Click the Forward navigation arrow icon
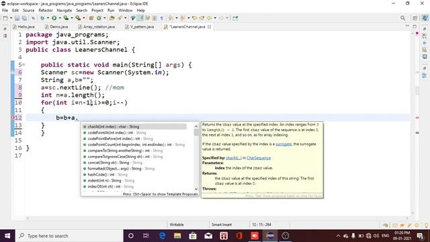Screen dimensions: 430x242 pos(221,18)
